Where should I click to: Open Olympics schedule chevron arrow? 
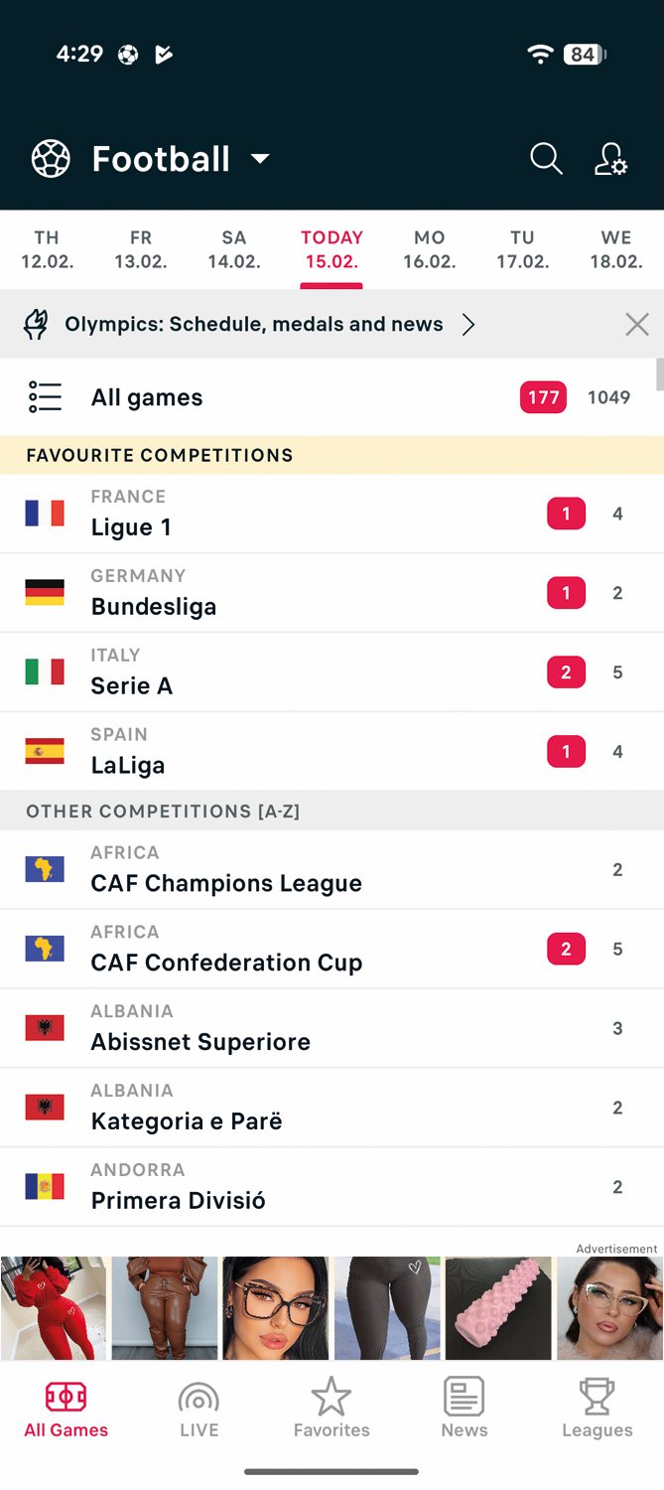(x=468, y=324)
